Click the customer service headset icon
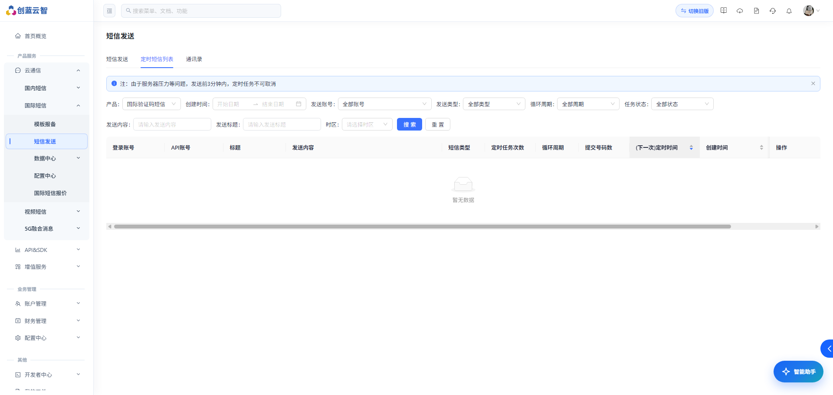833x395 pixels. (773, 11)
